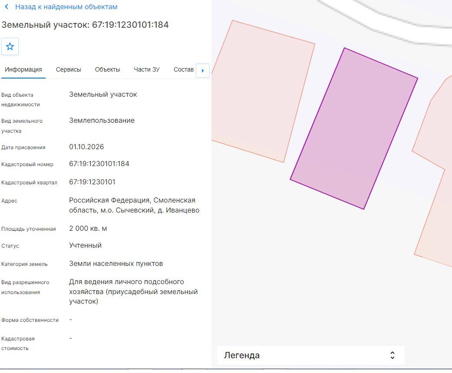Select the Состав tab

[x=184, y=69]
